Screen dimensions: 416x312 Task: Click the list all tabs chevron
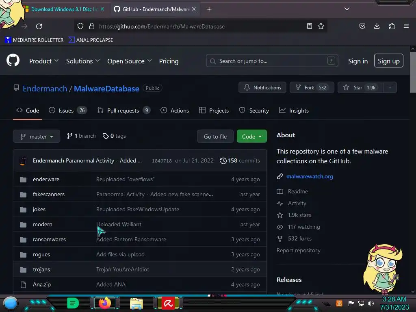point(347,9)
